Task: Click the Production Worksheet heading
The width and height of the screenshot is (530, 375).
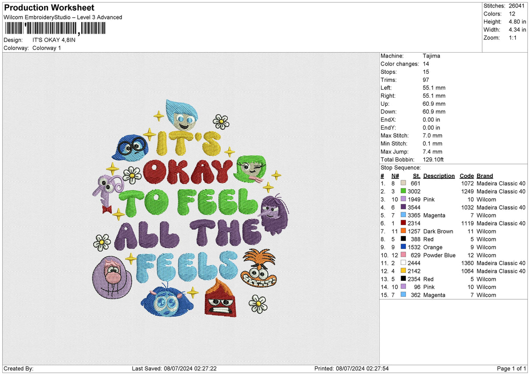Action: [x=49, y=8]
